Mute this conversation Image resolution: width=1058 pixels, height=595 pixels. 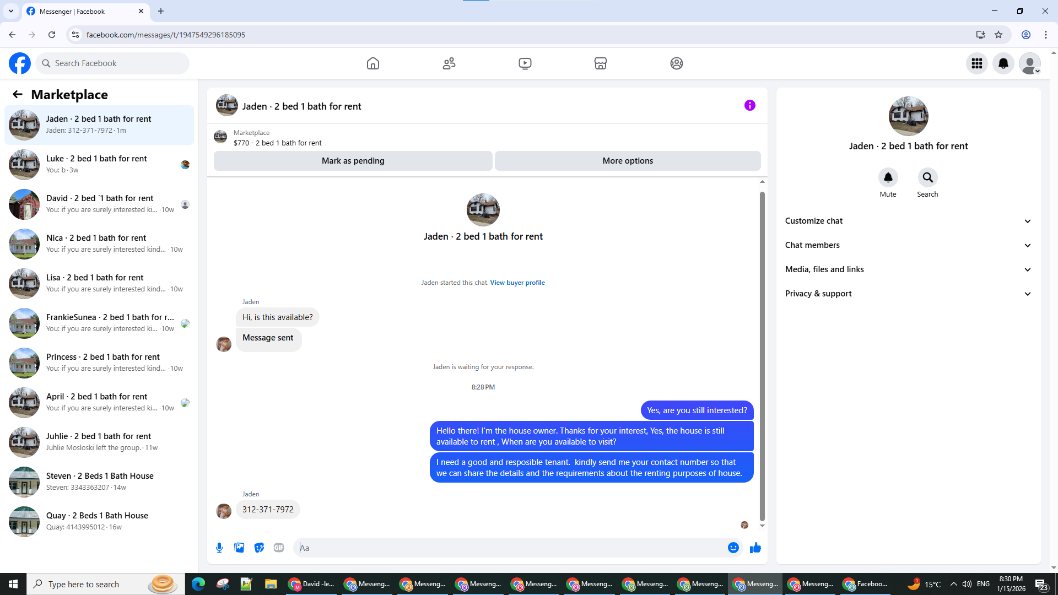(x=888, y=178)
